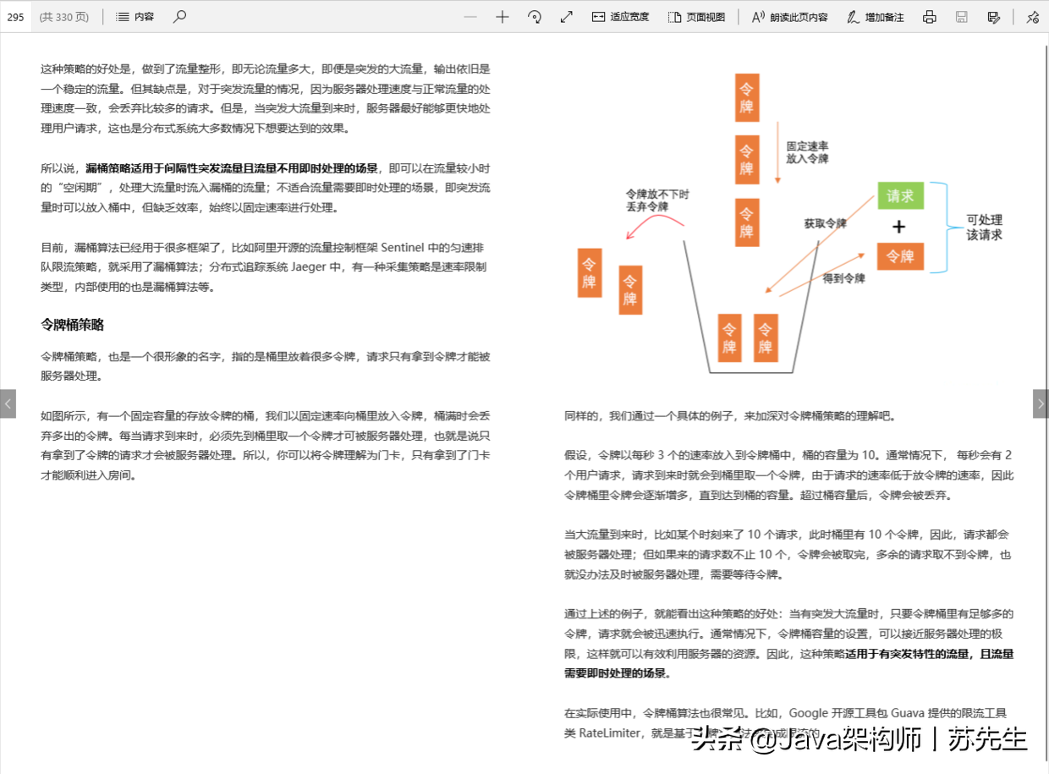Viewport: 1049px width, 774px height.
Task: Click the green 请求 box in the diagram
Action: pyautogui.click(x=900, y=196)
